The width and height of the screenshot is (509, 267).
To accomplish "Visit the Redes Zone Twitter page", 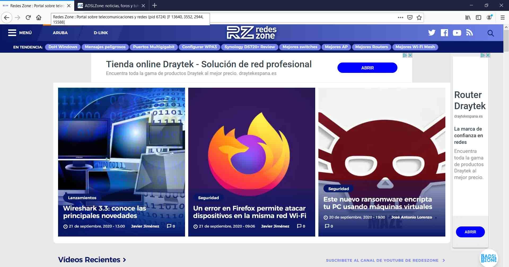I will [432, 33].
